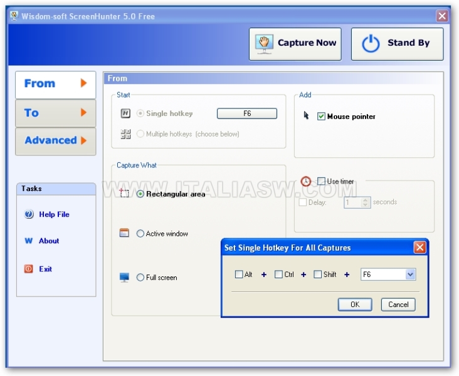
Task: Click the About W icon
Action: (29, 241)
